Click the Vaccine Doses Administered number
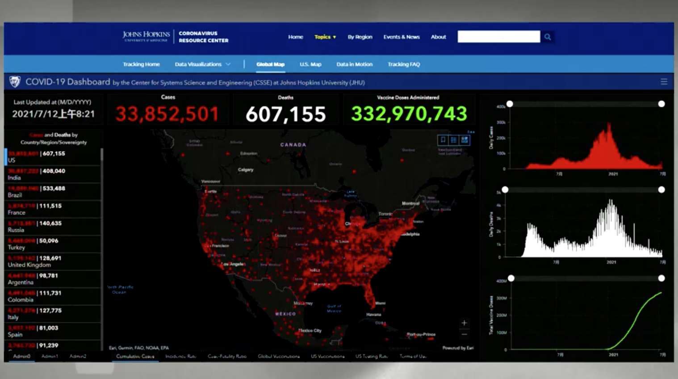 409,114
